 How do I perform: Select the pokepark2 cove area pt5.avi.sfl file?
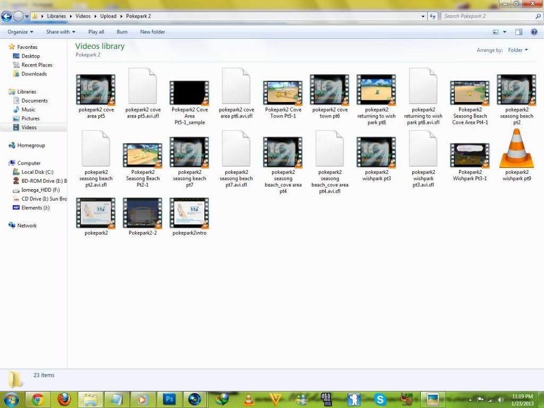pyautogui.click(x=142, y=93)
